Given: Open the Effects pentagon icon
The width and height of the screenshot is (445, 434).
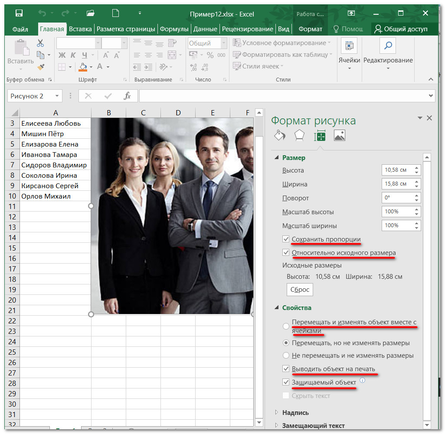Looking at the screenshot, I should (299, 136).
